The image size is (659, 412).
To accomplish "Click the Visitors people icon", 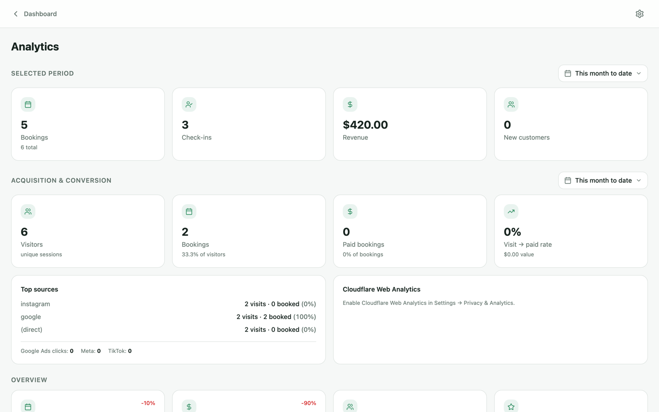I will tap(28, 211).
